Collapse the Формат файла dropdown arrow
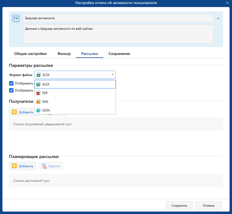 coord(112,75)
